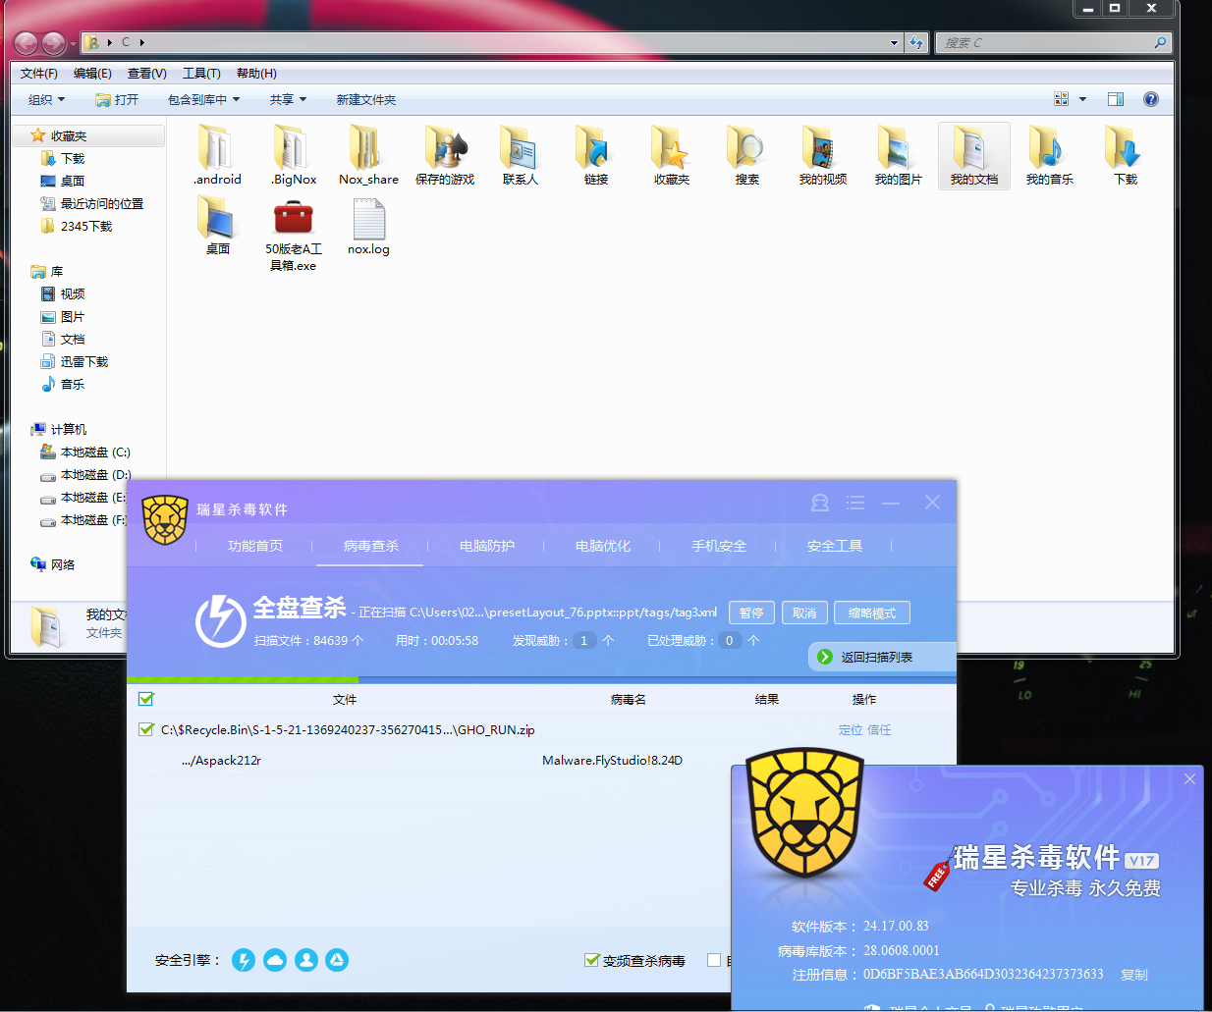Click the person security engine icon
The height and width of the screenshot is (1012, 1212).
(x=306, y=960)
